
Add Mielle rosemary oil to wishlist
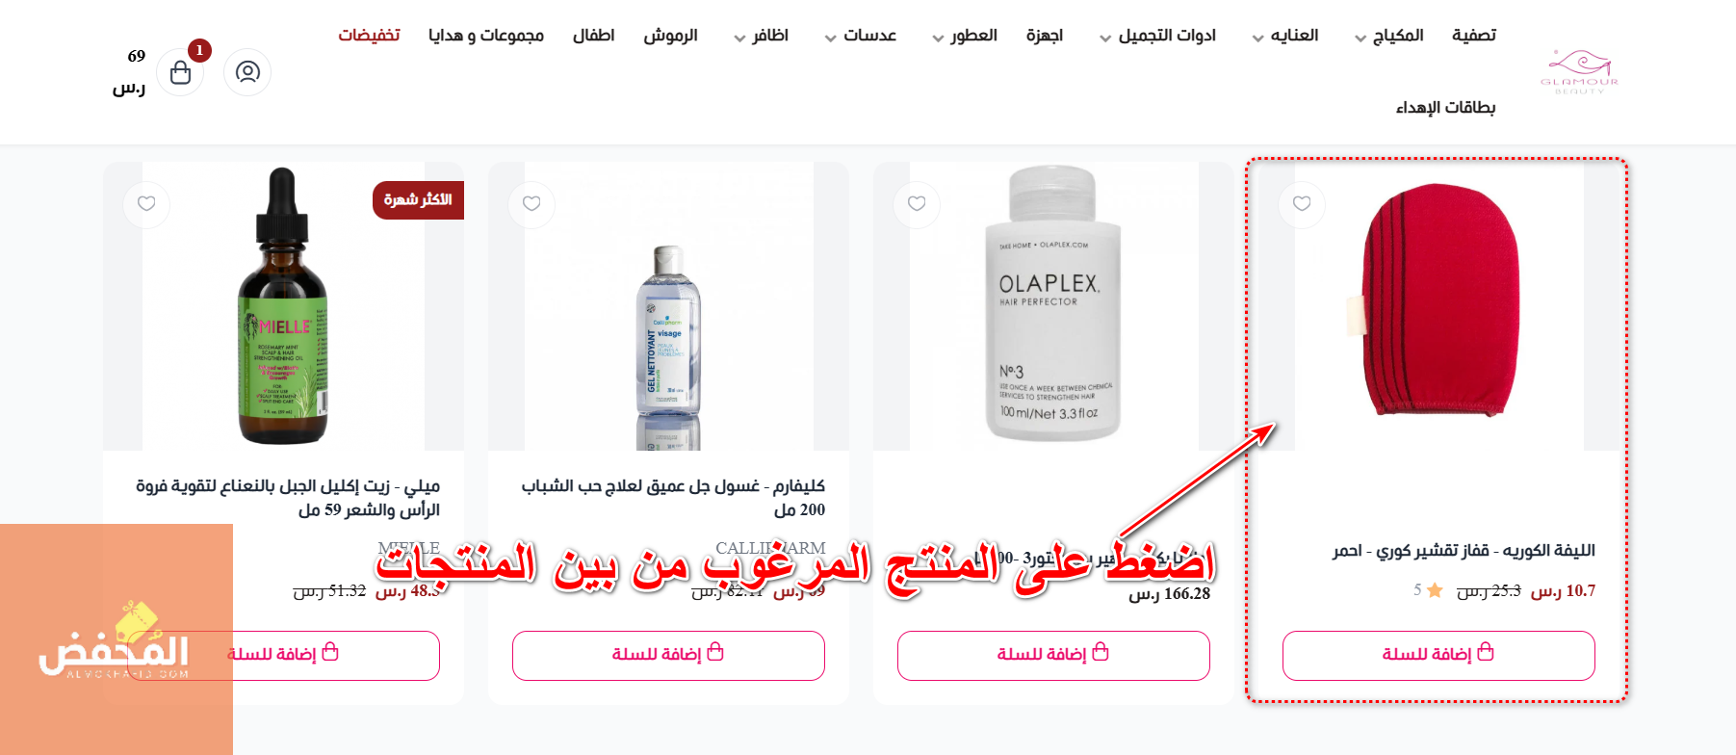146,204
